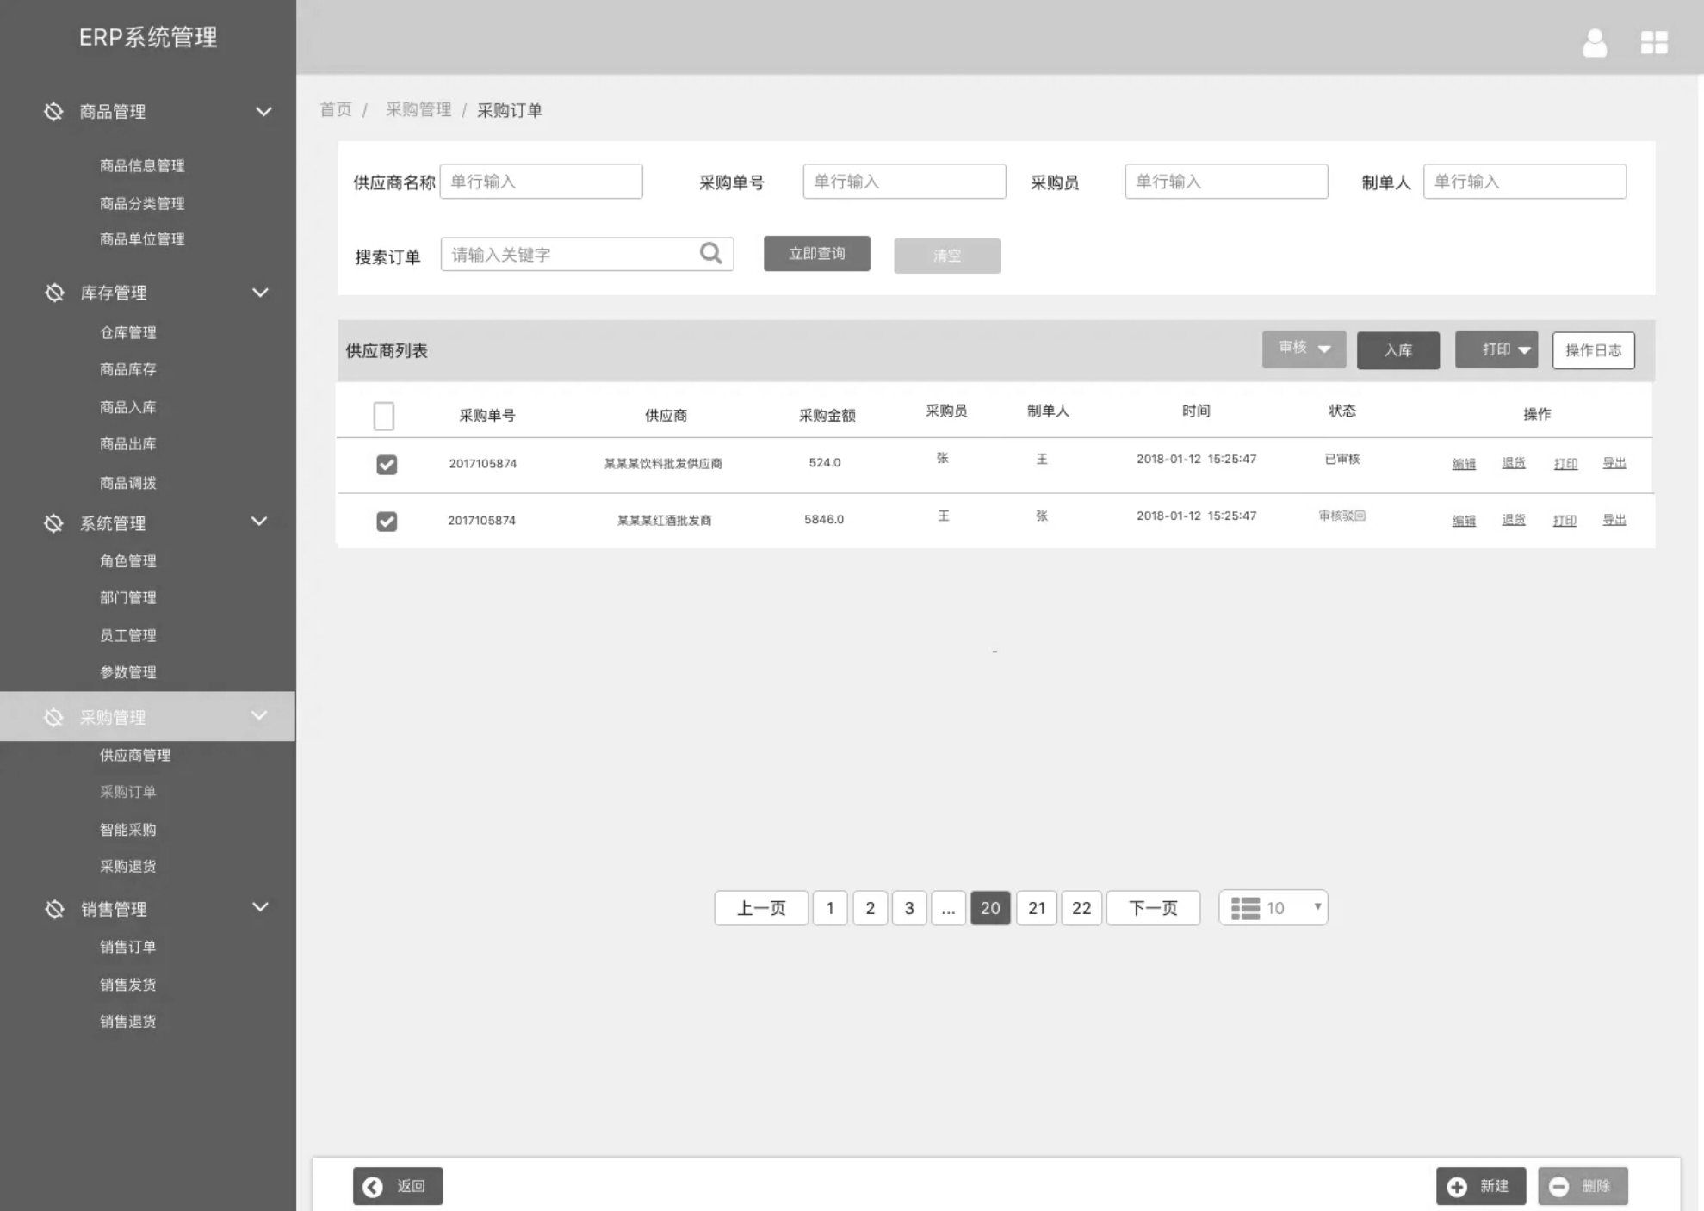Image resolution: width=1704 pixels, height=1211 pixels.
Task: Go to next page 下一页
Action: pyautogui.click(x=1153, y=908)
